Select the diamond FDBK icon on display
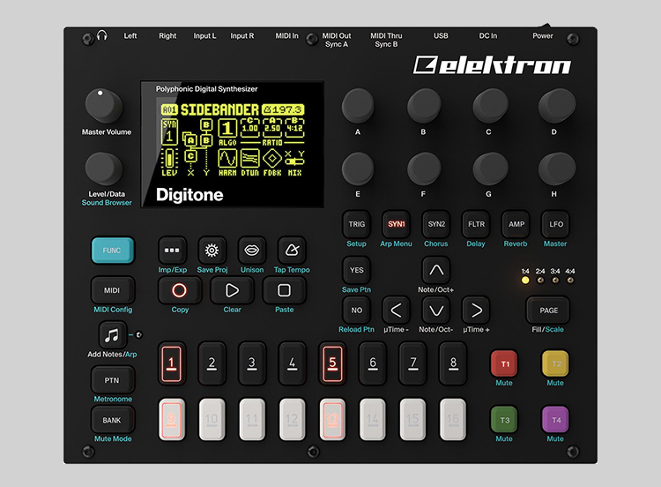Viewport: 661px width, 487px height. 272,159
